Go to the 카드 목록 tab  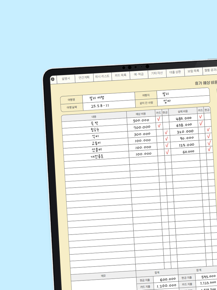coord(120,75)
